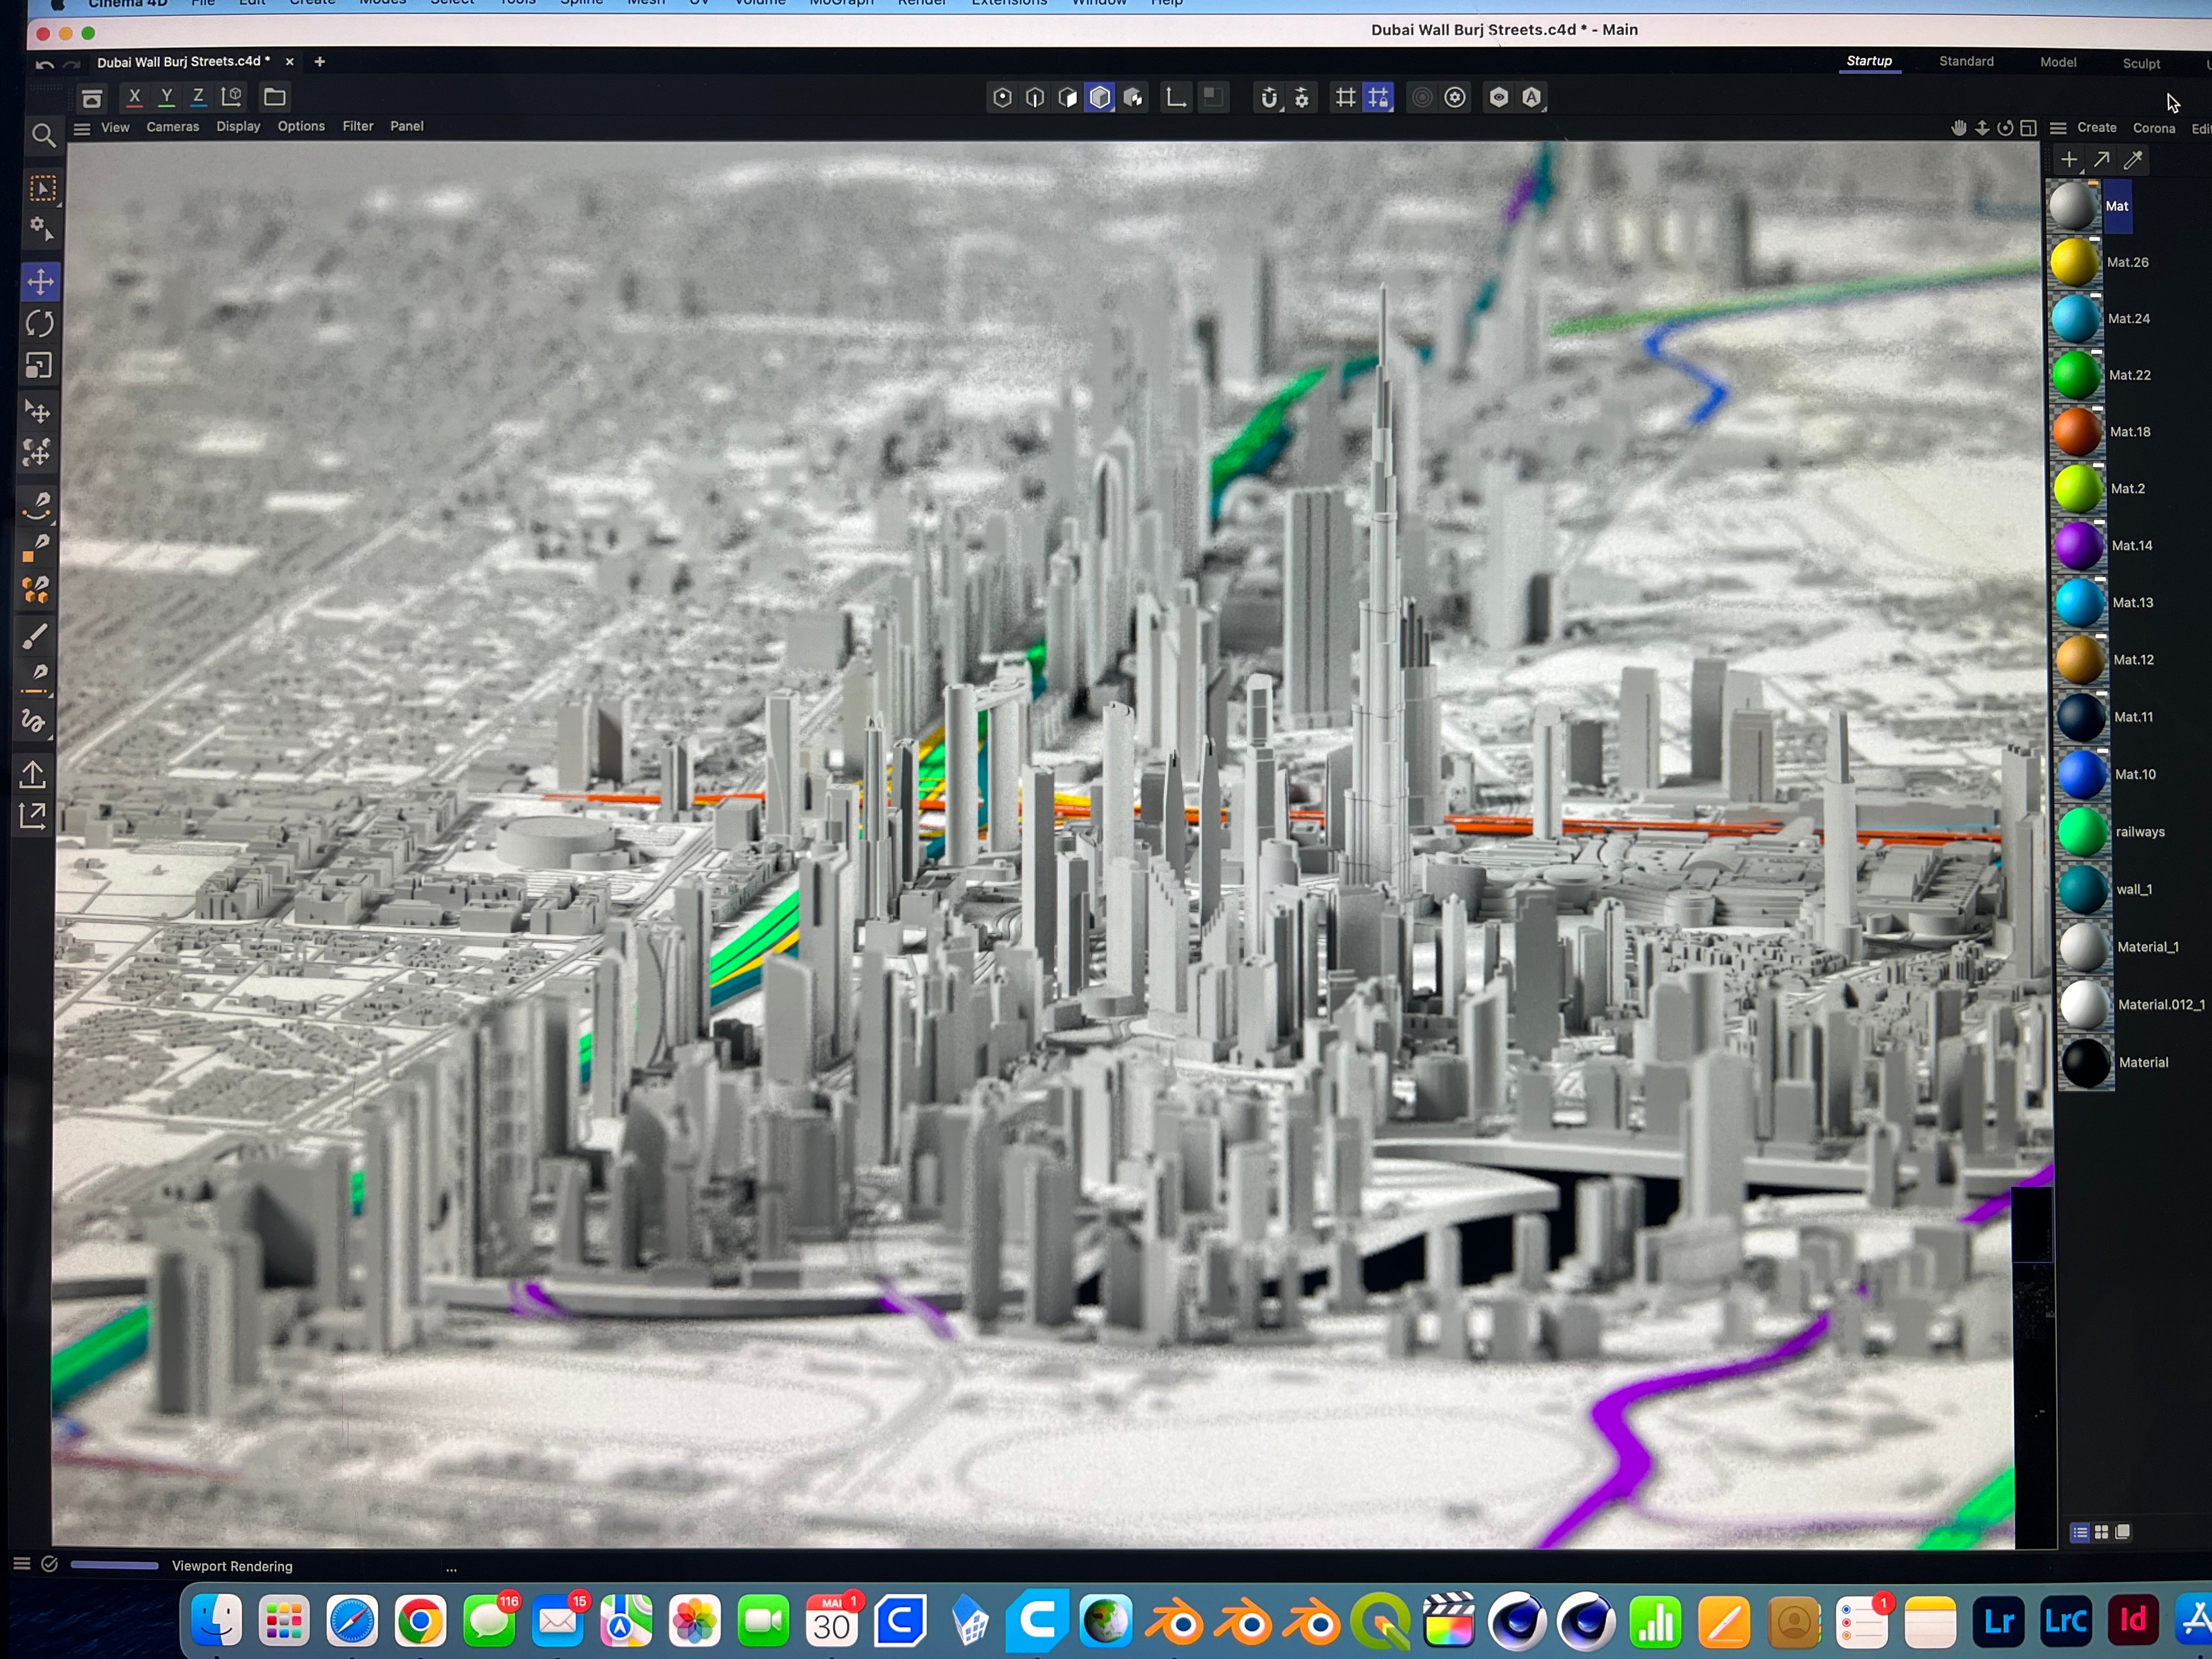Select the Rotate tool
Screen dimensions: 2212x1659
40,324
